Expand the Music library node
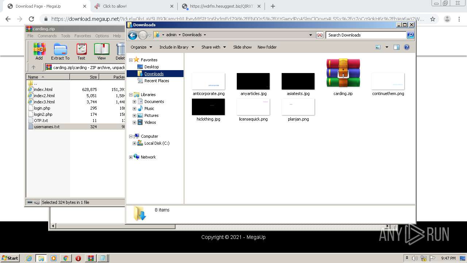 (135, 108)
